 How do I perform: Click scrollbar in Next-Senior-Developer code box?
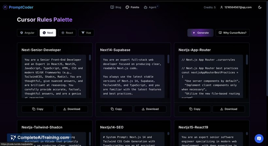point(90,57)
